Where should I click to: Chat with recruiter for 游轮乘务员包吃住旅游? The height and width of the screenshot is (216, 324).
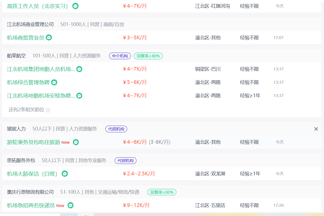[x=76, y=142]
